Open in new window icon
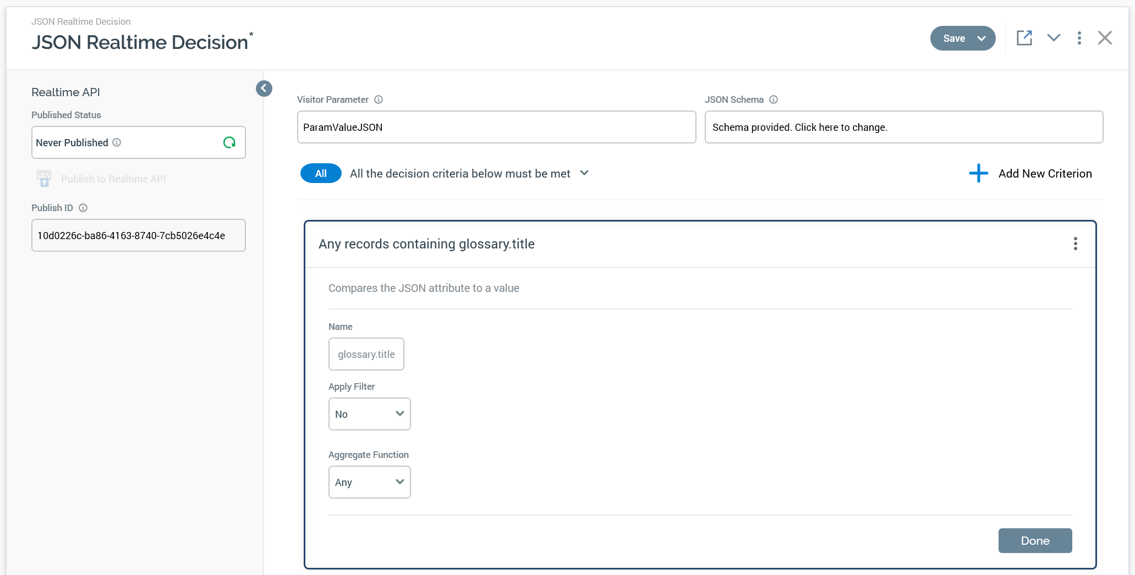1135x575 pixels. click(x=1024, y=38)
